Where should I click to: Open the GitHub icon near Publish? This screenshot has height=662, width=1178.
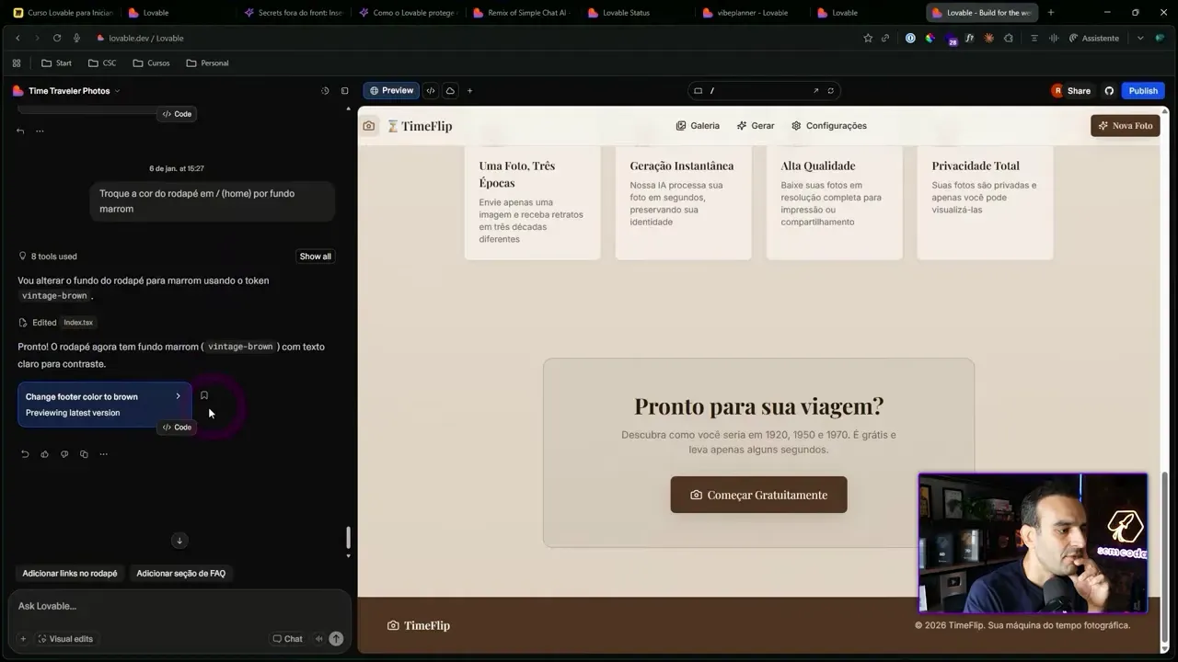(1108, 90)
